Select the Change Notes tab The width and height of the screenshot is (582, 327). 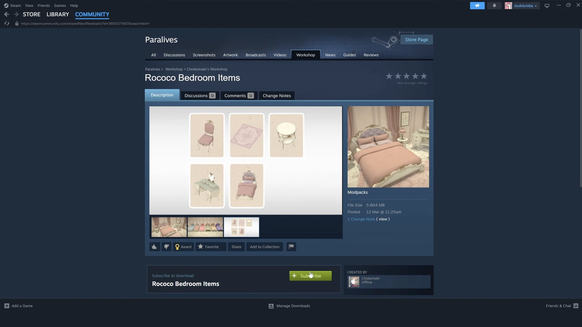[x=276, y=96]
